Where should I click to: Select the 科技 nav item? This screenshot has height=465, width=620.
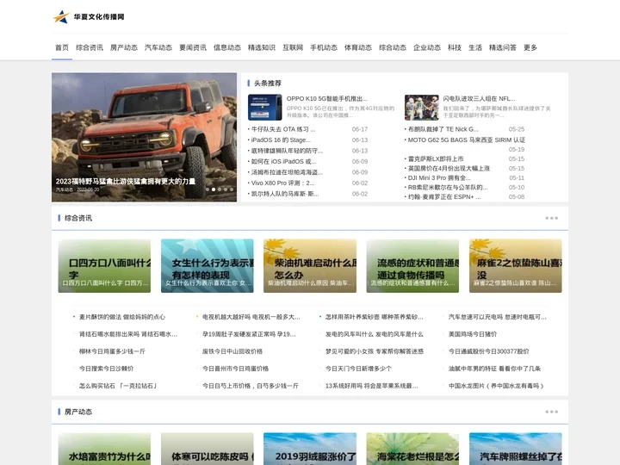tap(455, 47)
